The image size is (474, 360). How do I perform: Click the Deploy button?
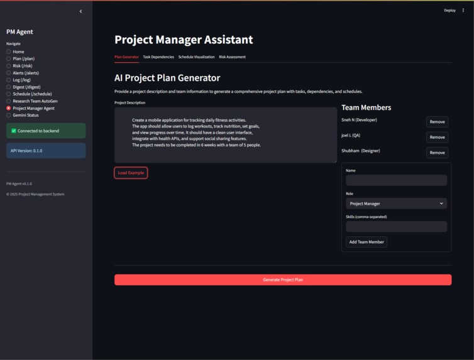[449, 10]
